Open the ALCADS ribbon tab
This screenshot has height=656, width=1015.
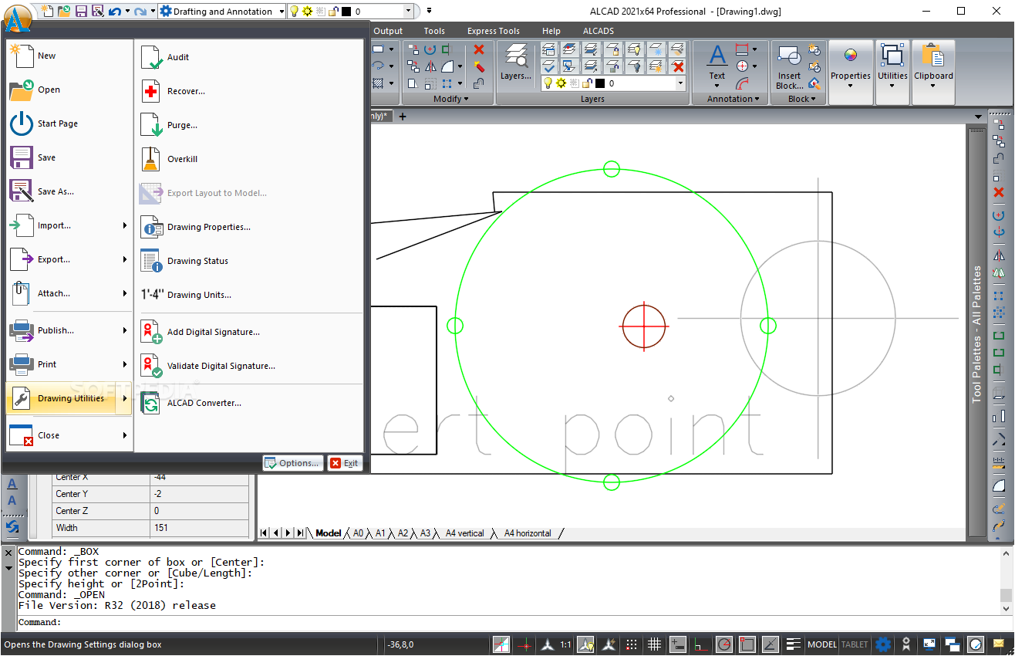[x=599, y=31]
